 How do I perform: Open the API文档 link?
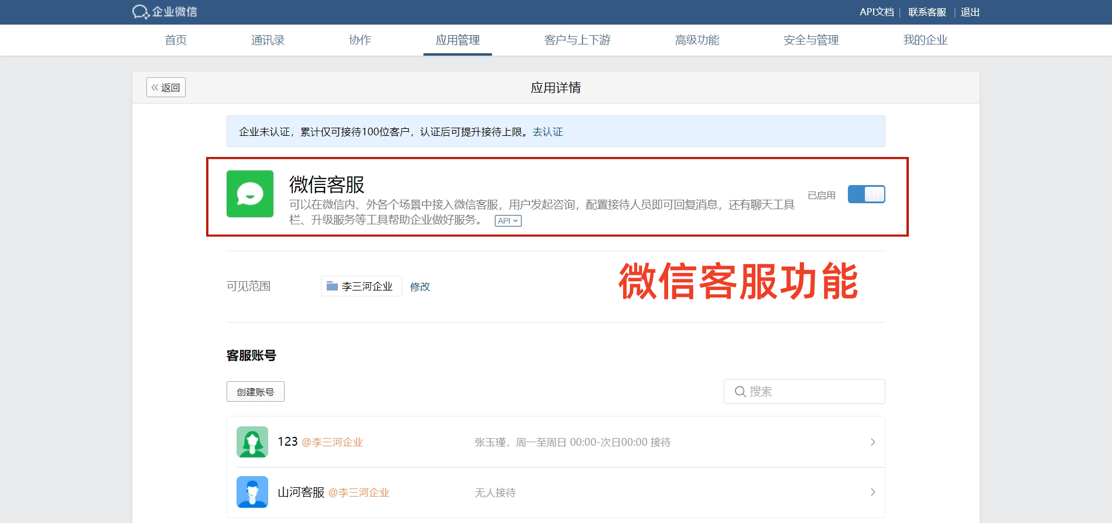877,12
